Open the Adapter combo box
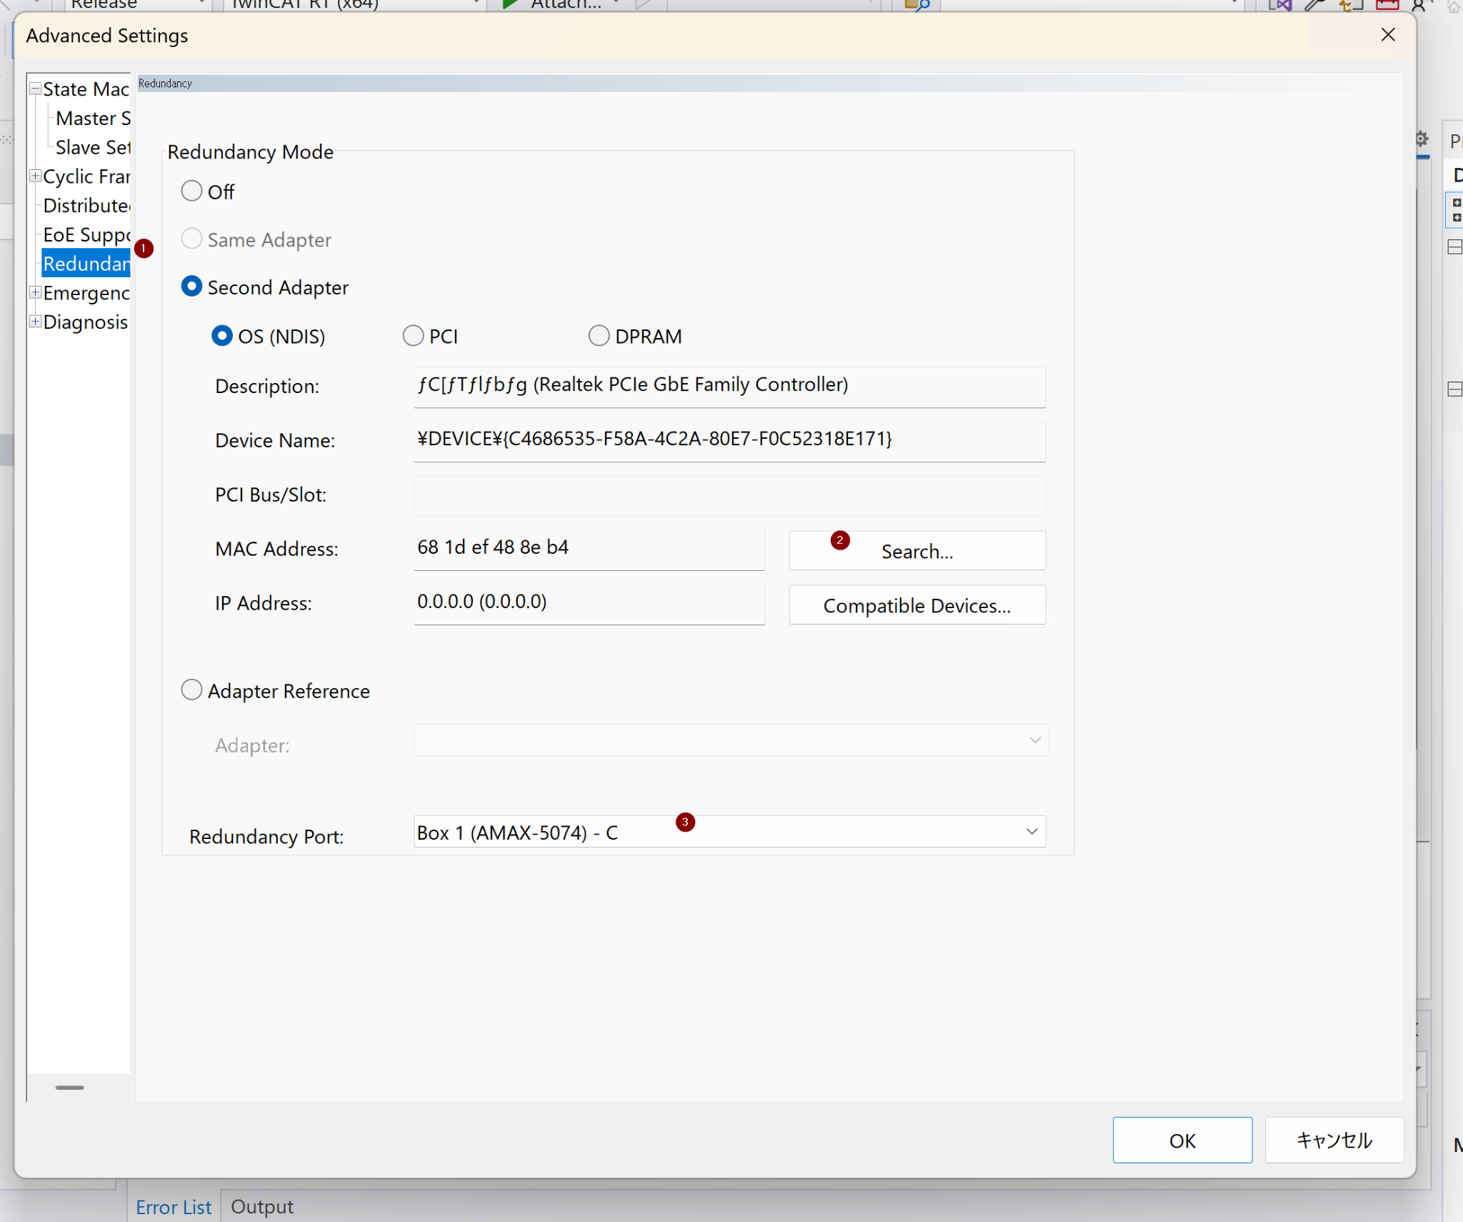Viewport: 1463px width, 1222px height. (1034, 740)
